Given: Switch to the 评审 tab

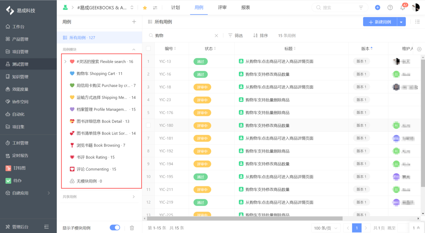Looking at the screenshot, I should 222,7.
